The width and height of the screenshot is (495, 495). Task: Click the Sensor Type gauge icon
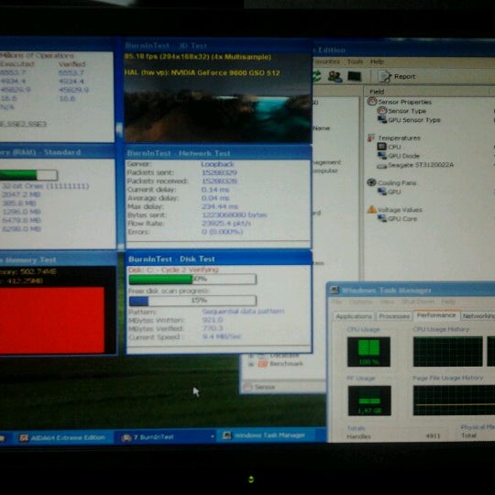pyautogui.click(x=382, y=111)
